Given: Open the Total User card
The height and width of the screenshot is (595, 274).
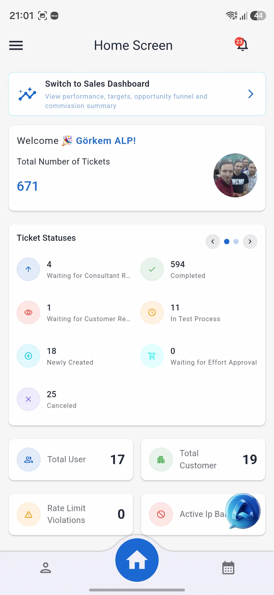Looking at the screenshot, I should tap(71, 459).
